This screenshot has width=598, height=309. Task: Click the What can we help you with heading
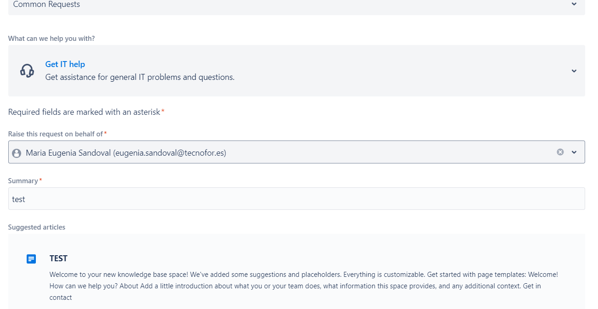51,39
